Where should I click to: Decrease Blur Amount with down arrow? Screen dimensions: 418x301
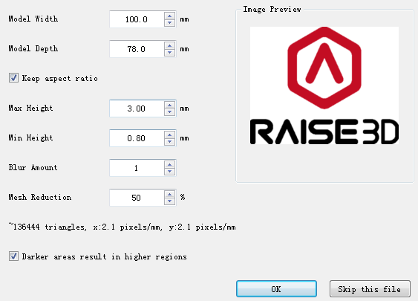click(169, 172)
